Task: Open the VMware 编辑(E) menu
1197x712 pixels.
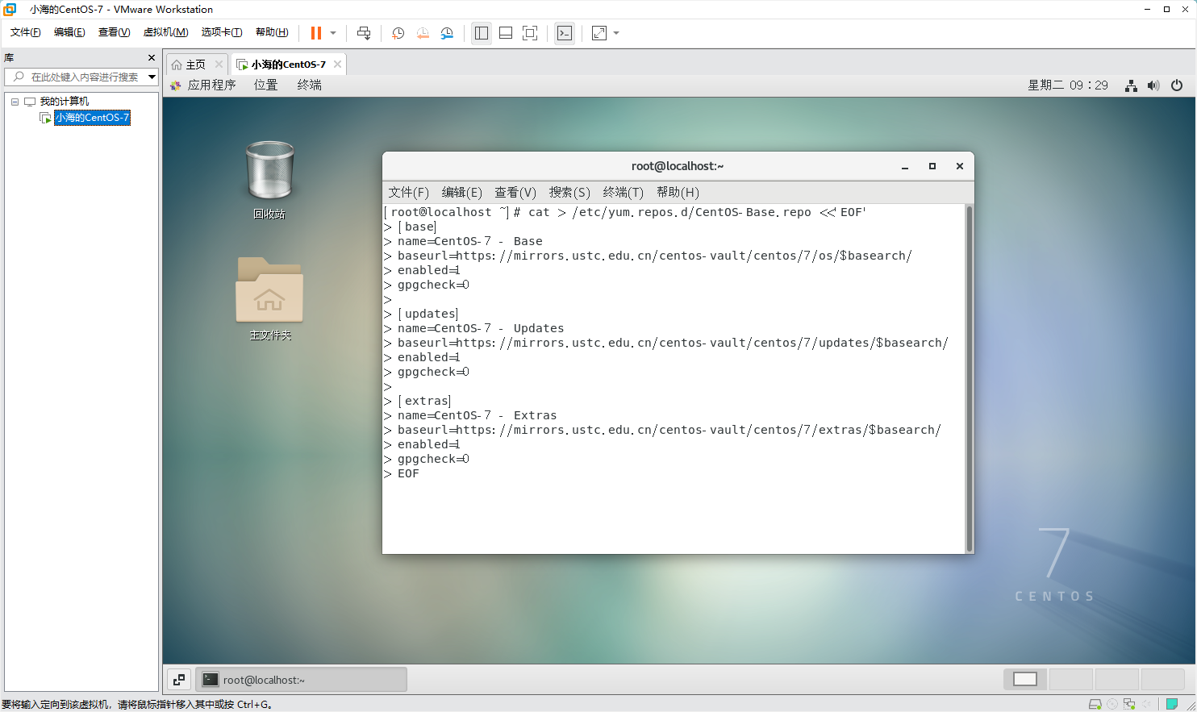Action: pyautogui.click(x=69, y=32)
